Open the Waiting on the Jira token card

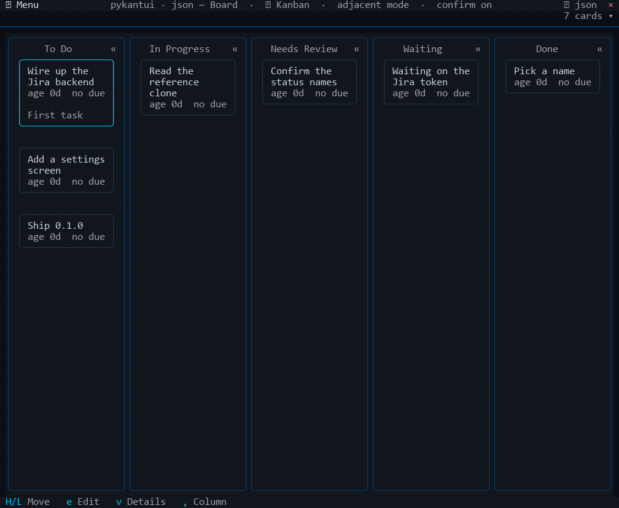431,82
